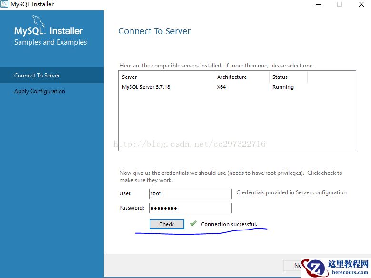Click the Connection successful message

(229, 224)
